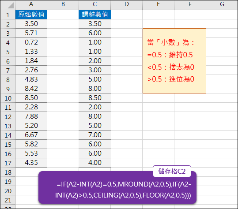The image size is (238, 209).
Task: Click the line '<0.5：捨去為0' in note
Action: pyautogui.click(x=171, y=67)
